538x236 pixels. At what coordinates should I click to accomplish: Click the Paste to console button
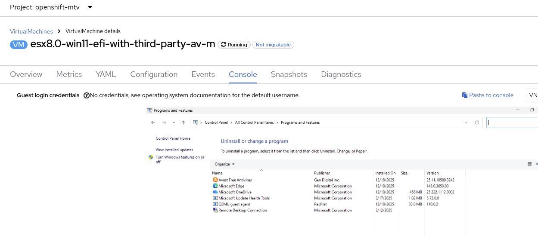488,95
